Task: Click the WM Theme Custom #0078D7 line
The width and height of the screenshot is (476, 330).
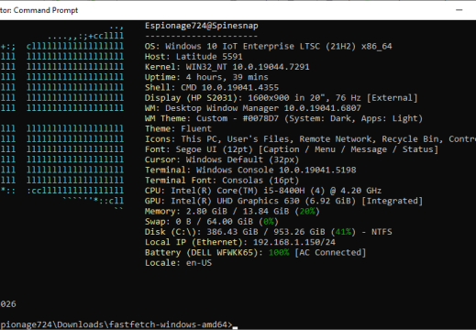Action: click(283, 118)
